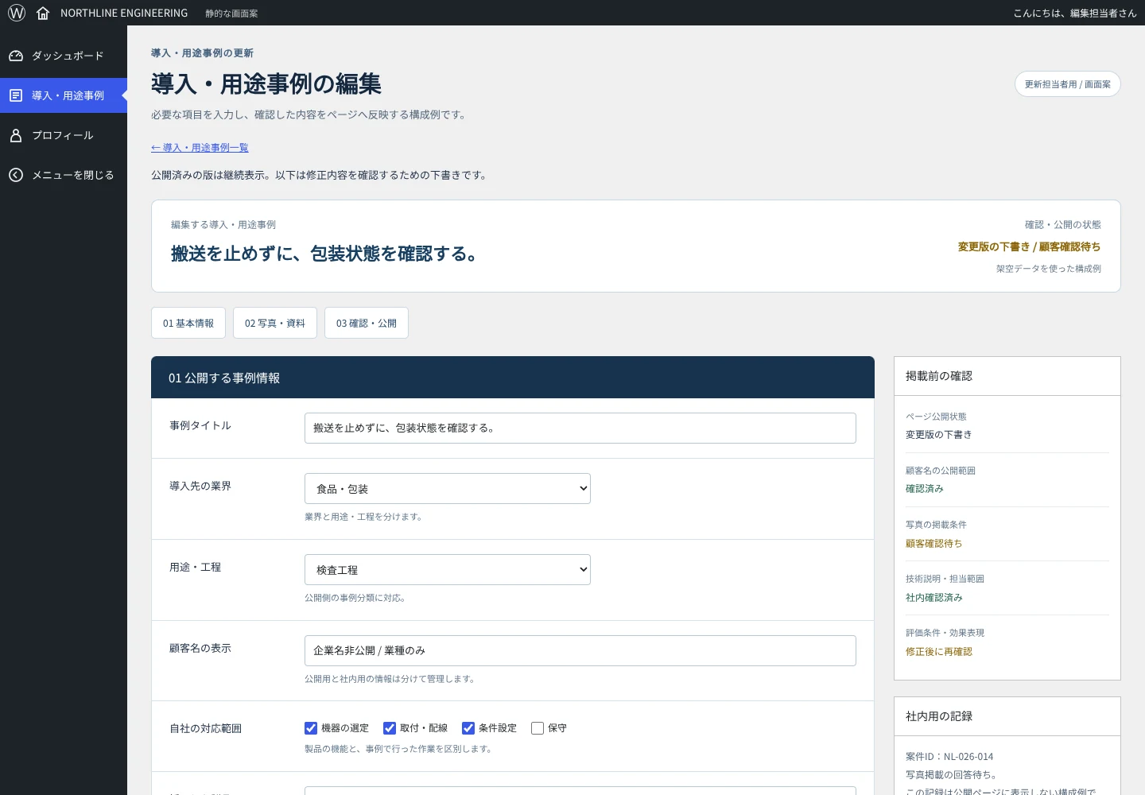Uncheck the 取付・配線 checkbox

(390, 728)
